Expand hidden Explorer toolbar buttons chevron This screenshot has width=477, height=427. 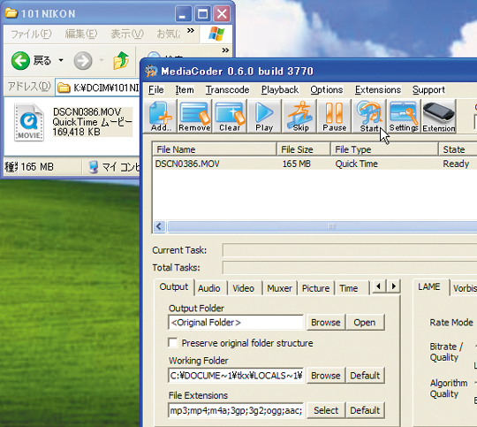(x=225, y=50)
